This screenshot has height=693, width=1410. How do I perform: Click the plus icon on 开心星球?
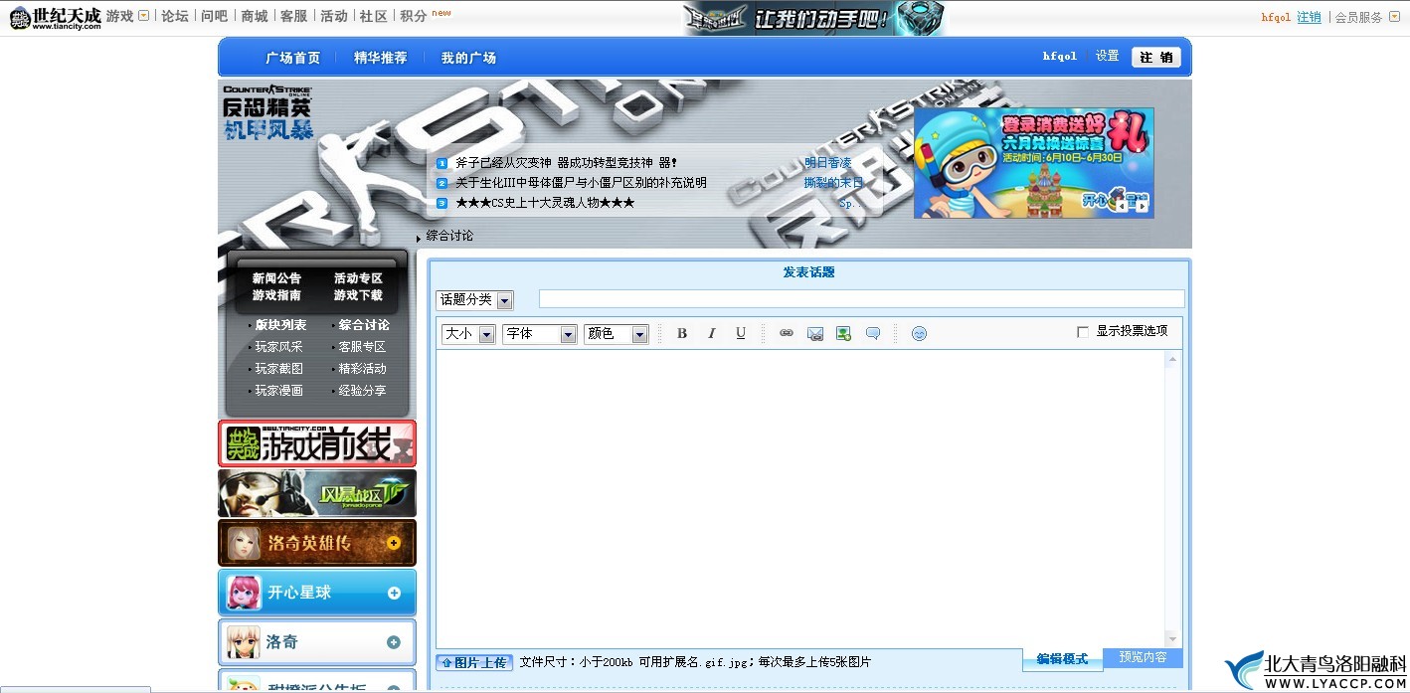[394, 593]
